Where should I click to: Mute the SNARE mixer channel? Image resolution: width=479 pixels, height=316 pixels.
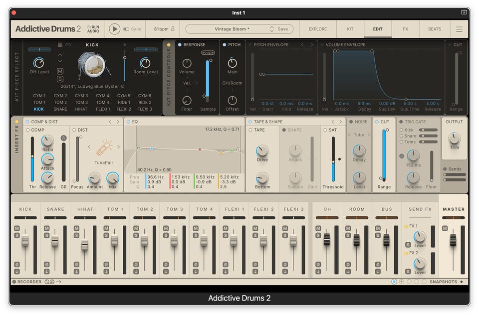[x=47, y=228]
